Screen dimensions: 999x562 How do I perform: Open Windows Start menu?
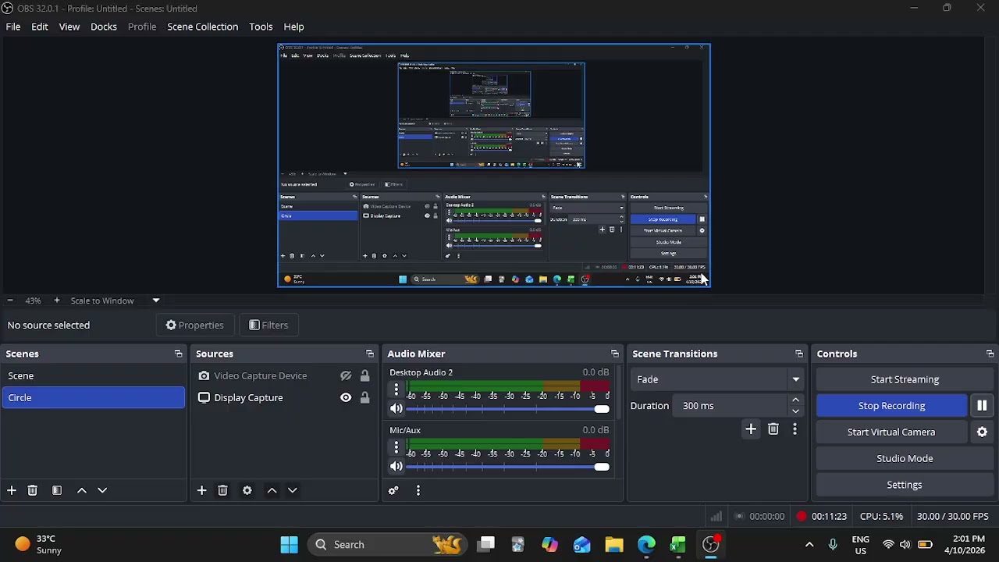point(289,545)
